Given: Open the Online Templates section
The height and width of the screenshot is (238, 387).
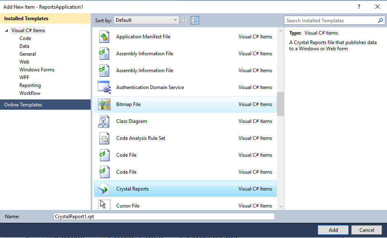Looking at the screenshot, I should [45, 105].
